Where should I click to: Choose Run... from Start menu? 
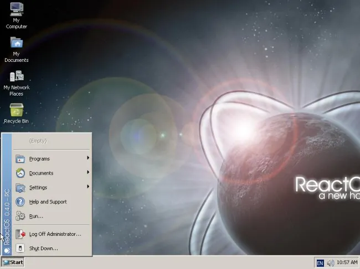(52, 216)
